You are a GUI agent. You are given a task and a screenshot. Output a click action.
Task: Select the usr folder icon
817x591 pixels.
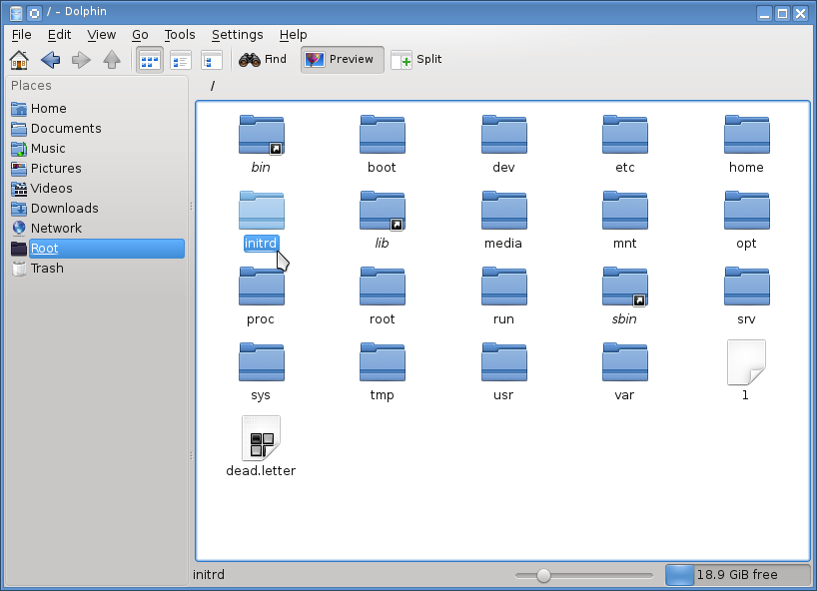tap(503, 363)
